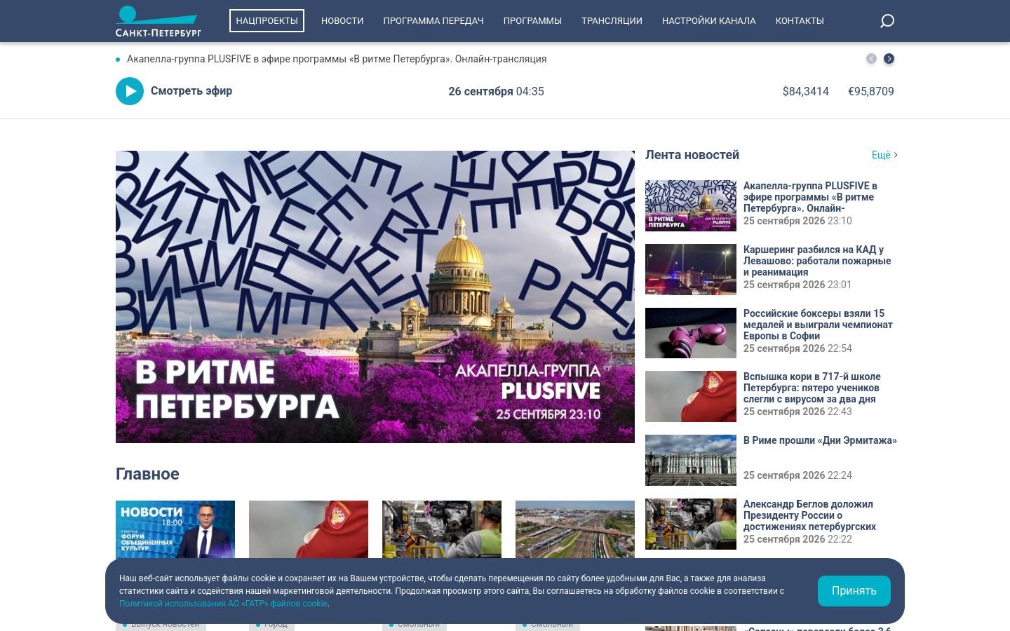Open the В ритме Петербурга main banner
This screenshot has height=631, width=1010.
(375, 297)
